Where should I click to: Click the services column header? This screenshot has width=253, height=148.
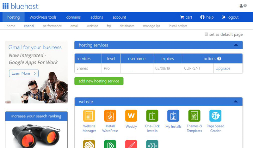point(88,59)
